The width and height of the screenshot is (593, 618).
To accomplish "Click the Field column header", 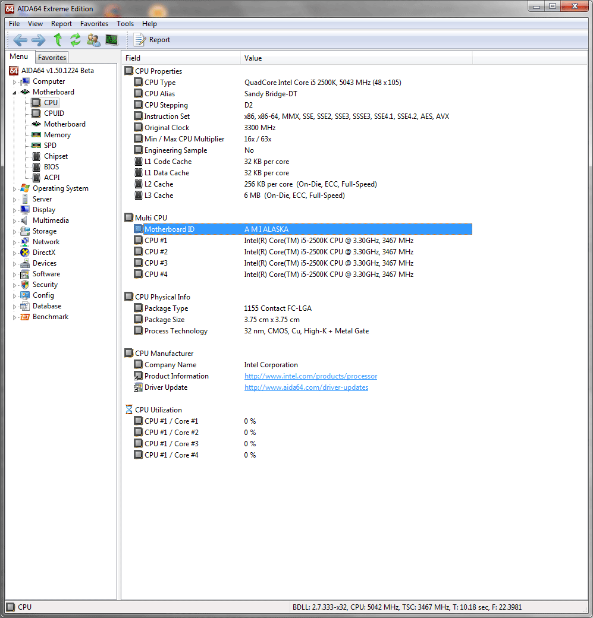I will point(181,58).
